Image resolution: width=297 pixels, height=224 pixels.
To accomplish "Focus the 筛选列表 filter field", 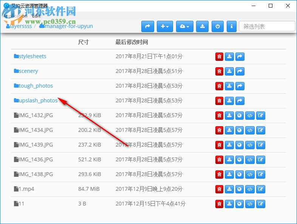I will [x=267, y=26].
